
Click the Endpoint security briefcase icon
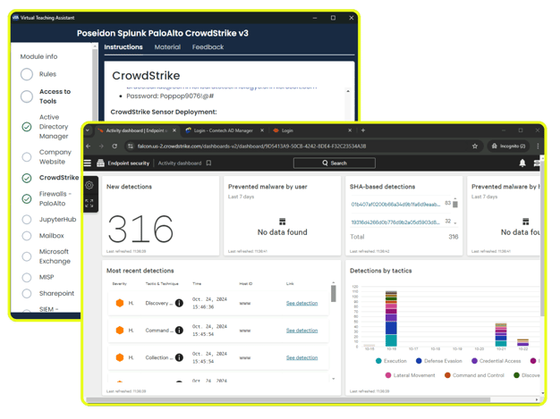[101, 163]
